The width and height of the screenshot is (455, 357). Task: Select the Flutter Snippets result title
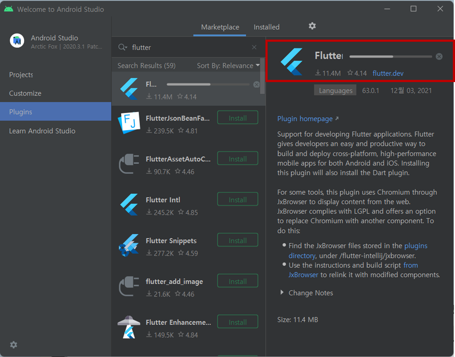point(171,241)
